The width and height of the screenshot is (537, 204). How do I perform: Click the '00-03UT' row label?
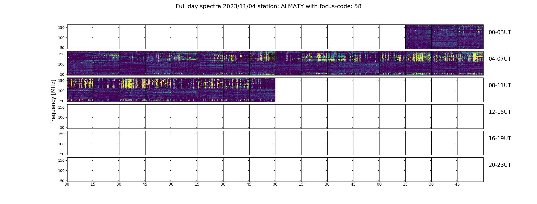tap(500, 32)
